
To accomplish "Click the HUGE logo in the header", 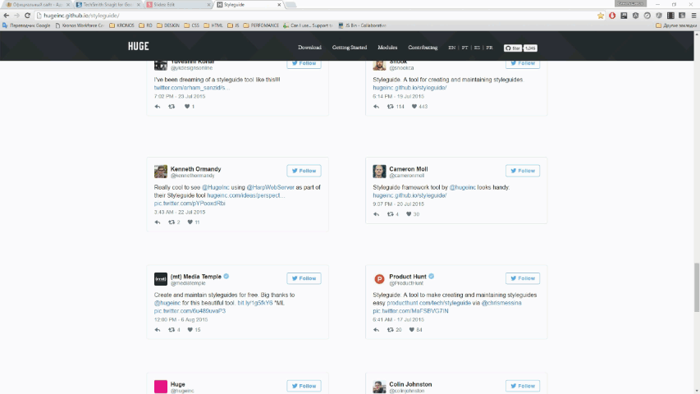I will pos(139,47).
